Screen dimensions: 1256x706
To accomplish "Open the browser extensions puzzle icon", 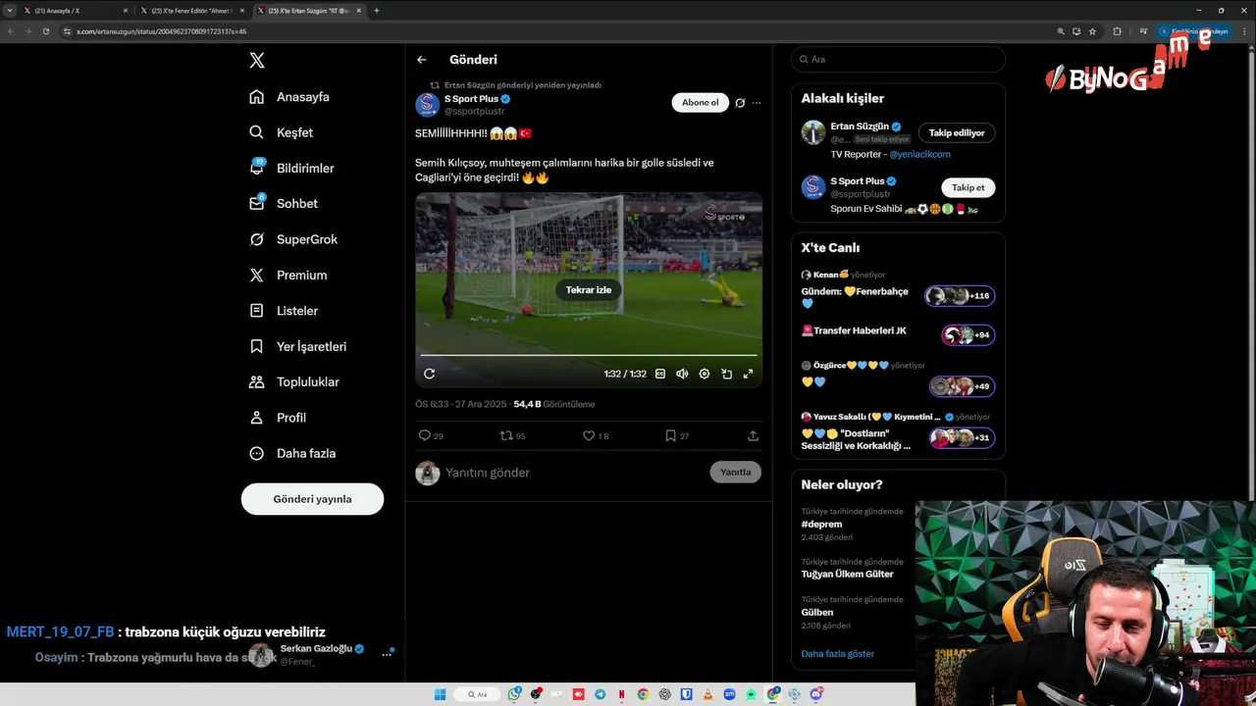I will 1117,31.
